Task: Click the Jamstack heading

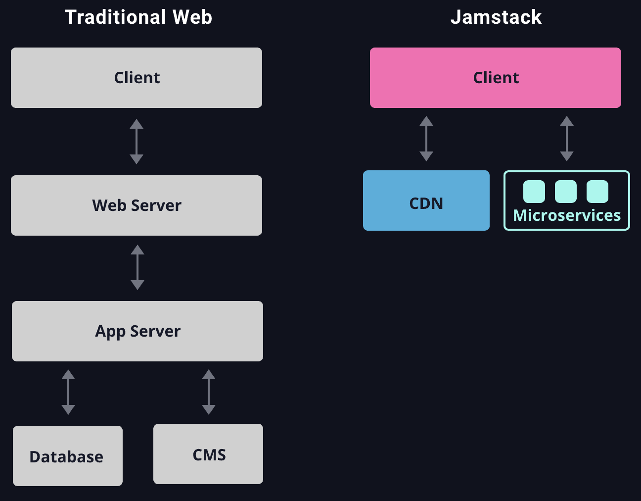Action: pos(496,17)
